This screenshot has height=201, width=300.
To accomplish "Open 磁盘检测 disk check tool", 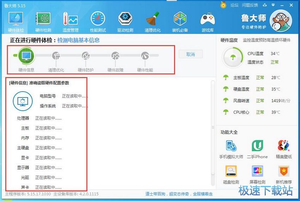I will tap(231, 175).
